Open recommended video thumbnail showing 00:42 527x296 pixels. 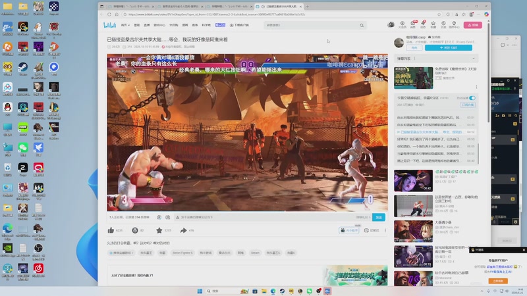pyautogui.click(x=414, y=180)
